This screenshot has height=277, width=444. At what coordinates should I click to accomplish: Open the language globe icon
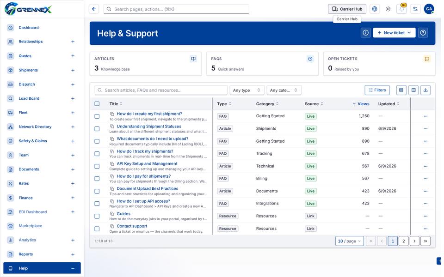[374, 9]
